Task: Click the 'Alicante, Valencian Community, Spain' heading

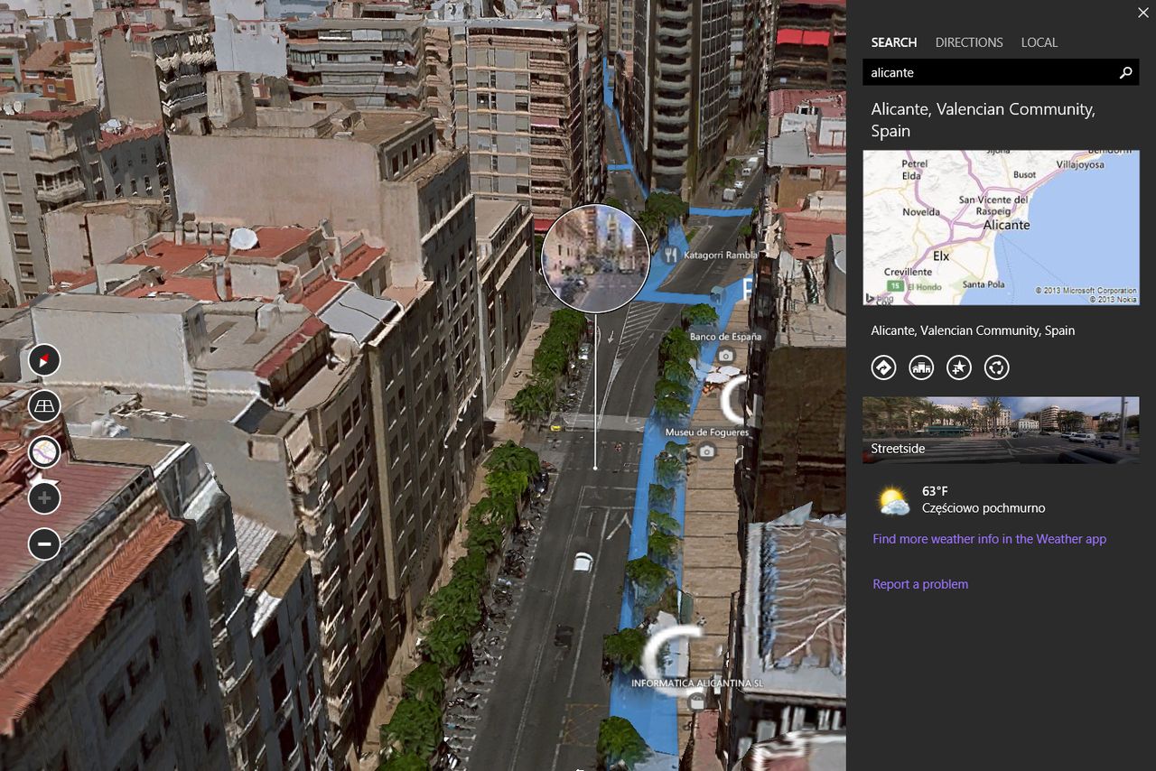Action: click(x=983, y=120)
